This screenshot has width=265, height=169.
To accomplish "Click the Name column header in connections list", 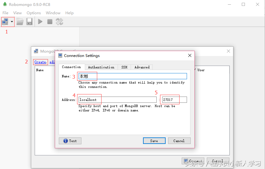I will click(40, 70).
